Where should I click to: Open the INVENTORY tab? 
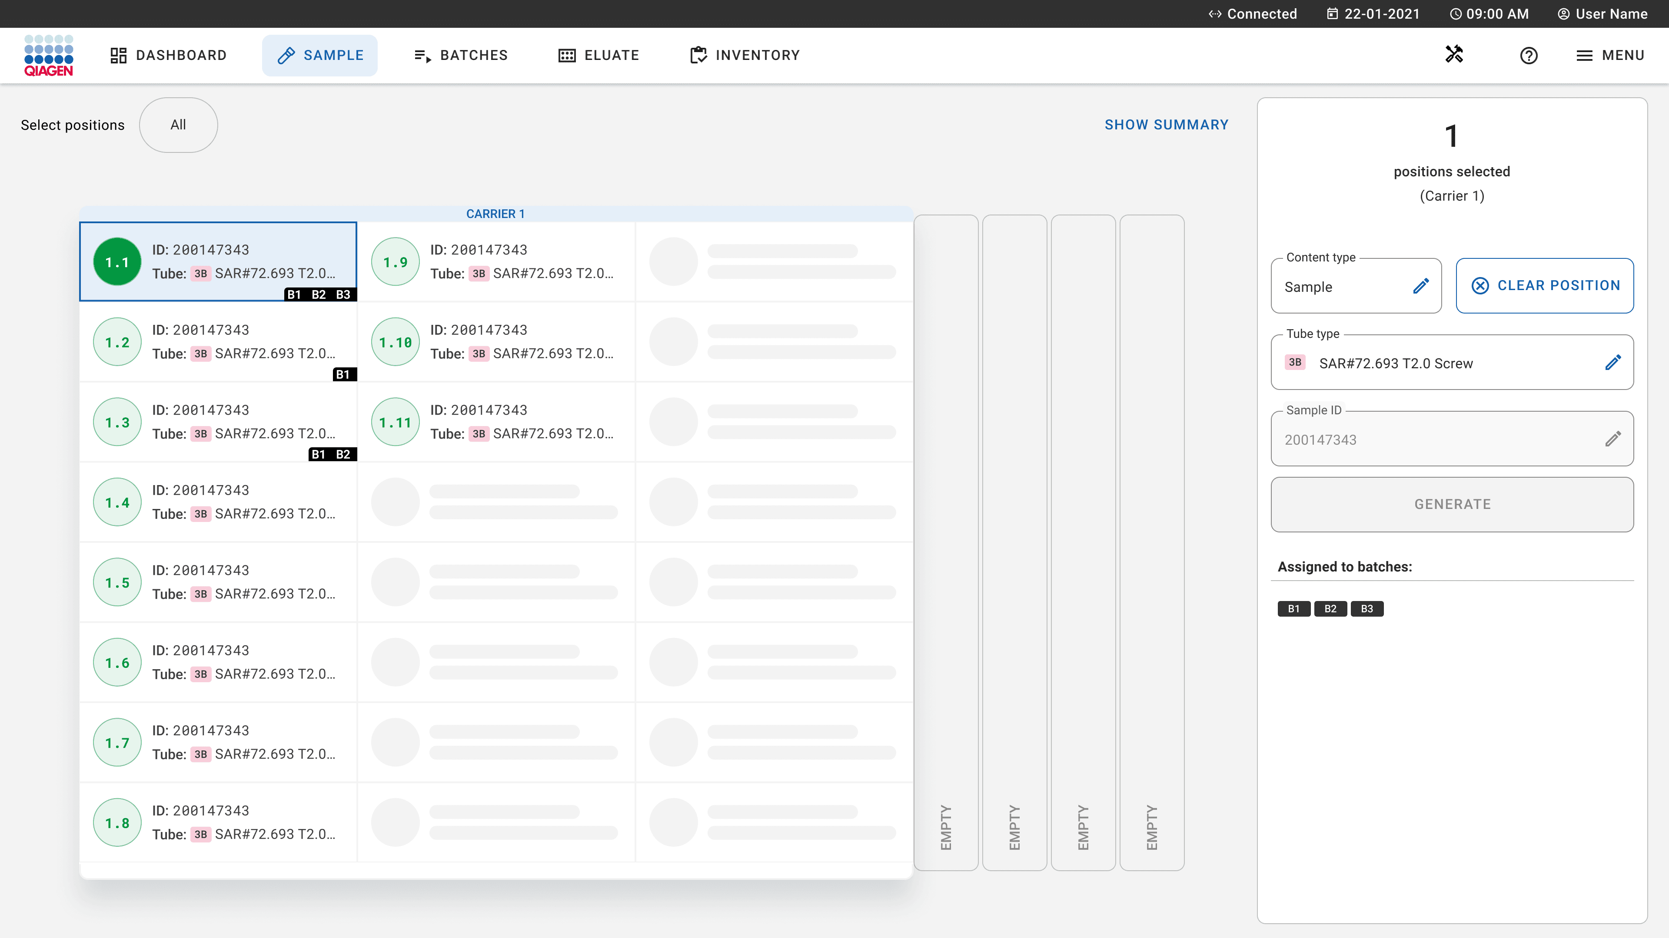[745, 56]
